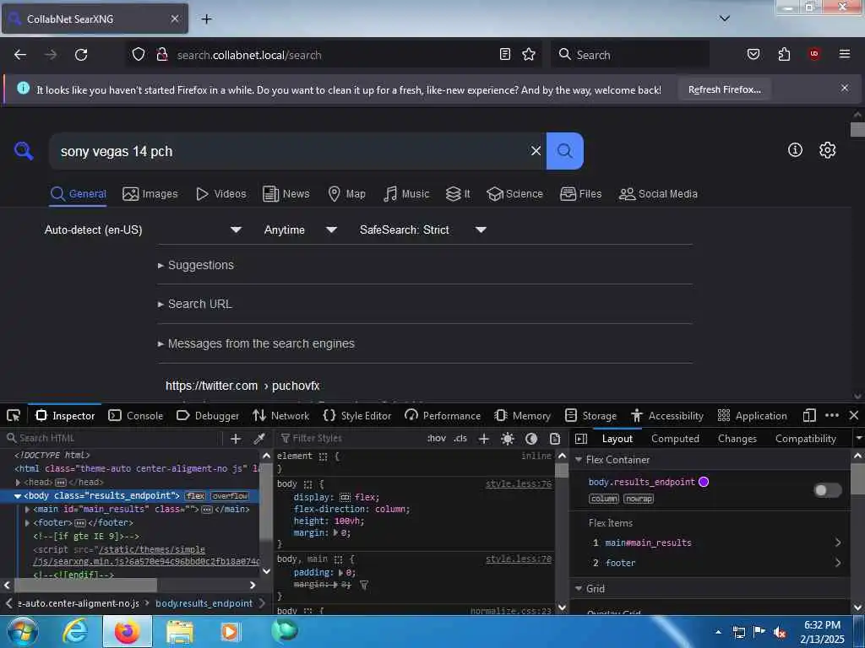Collapse the Flex Container section
865x648 pixels.
[x=579, y=460]
